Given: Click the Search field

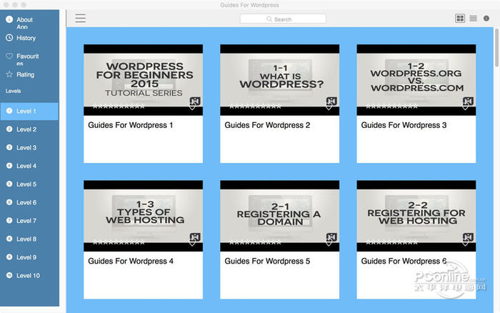Looking at the screenshot, I should tap(283, 19).
